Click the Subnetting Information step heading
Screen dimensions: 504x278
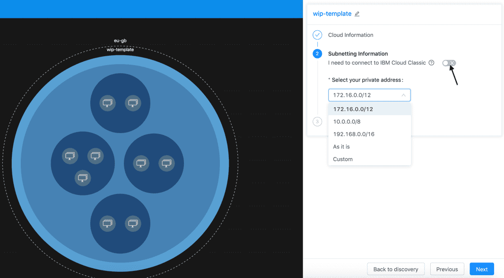(358, 54)
